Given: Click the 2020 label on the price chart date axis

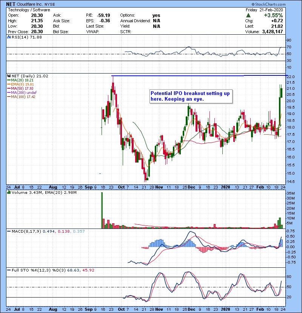Looking at the screenshot, I should click(225, 187).
